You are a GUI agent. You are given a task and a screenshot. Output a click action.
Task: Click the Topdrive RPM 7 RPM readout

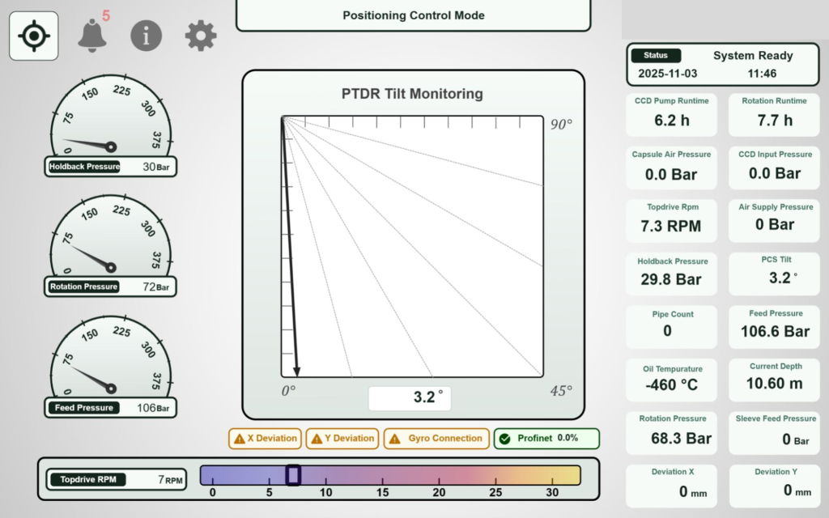tap(117, 479)
